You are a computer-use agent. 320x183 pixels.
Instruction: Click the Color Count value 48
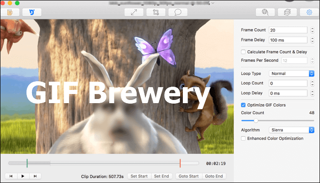(x=312, y=113)
